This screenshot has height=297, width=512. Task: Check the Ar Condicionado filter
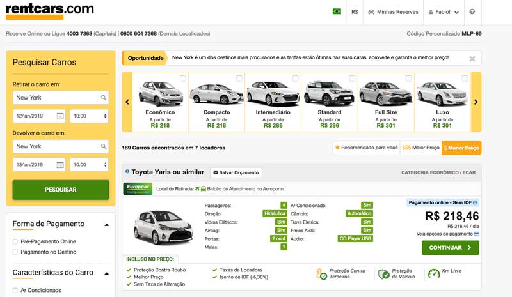tap(15, 290)
